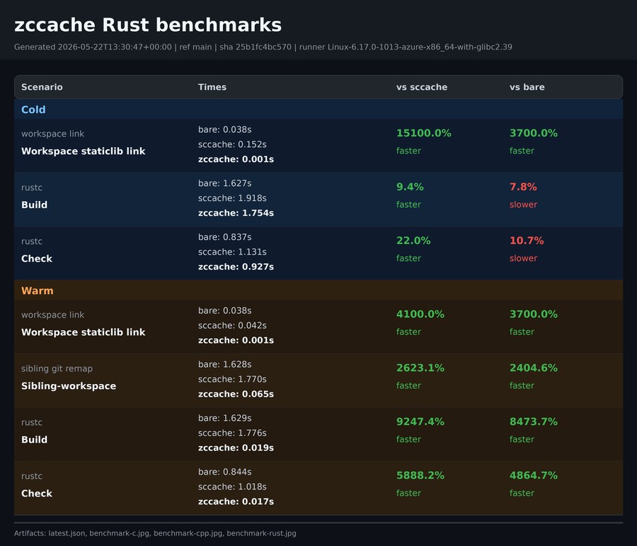Click "Check" in the Warm section
The image size is (637, 546).
(37, 494)
